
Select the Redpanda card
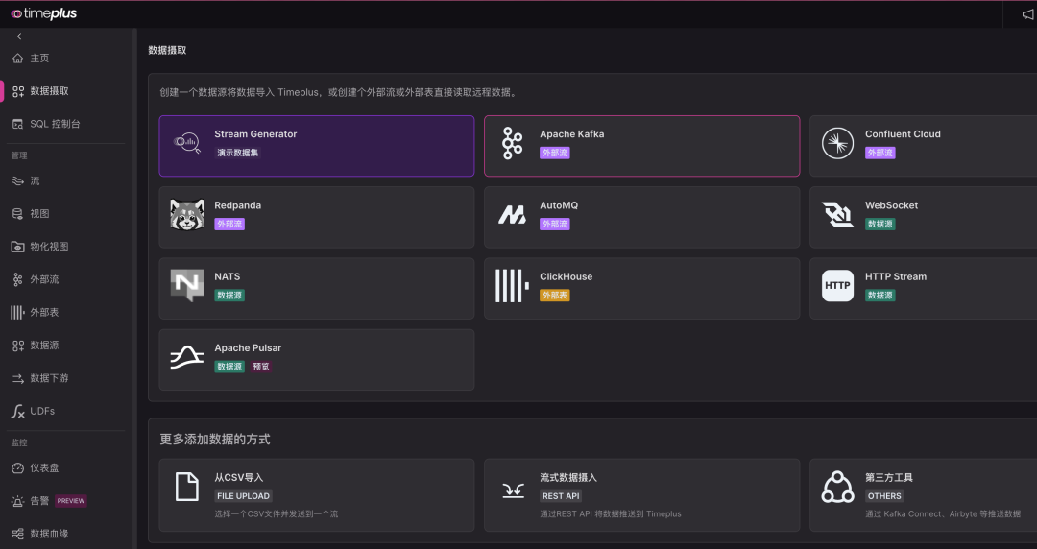tap(317, 217)
